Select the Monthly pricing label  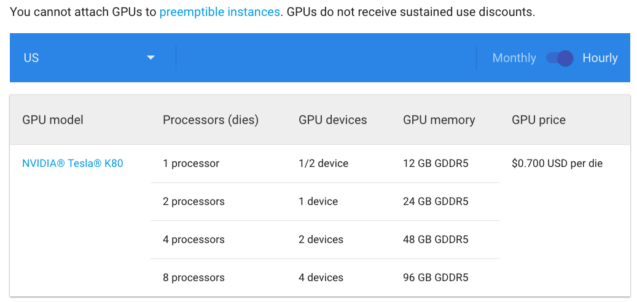point(514,58)
